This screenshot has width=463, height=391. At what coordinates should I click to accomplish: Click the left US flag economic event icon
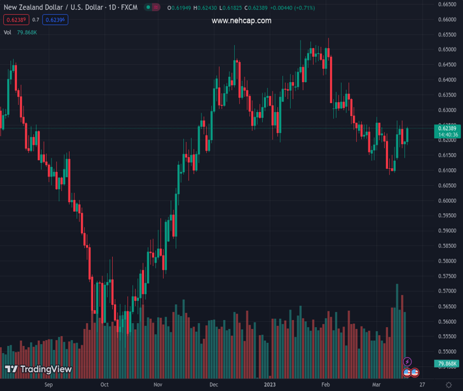[408, 373]
